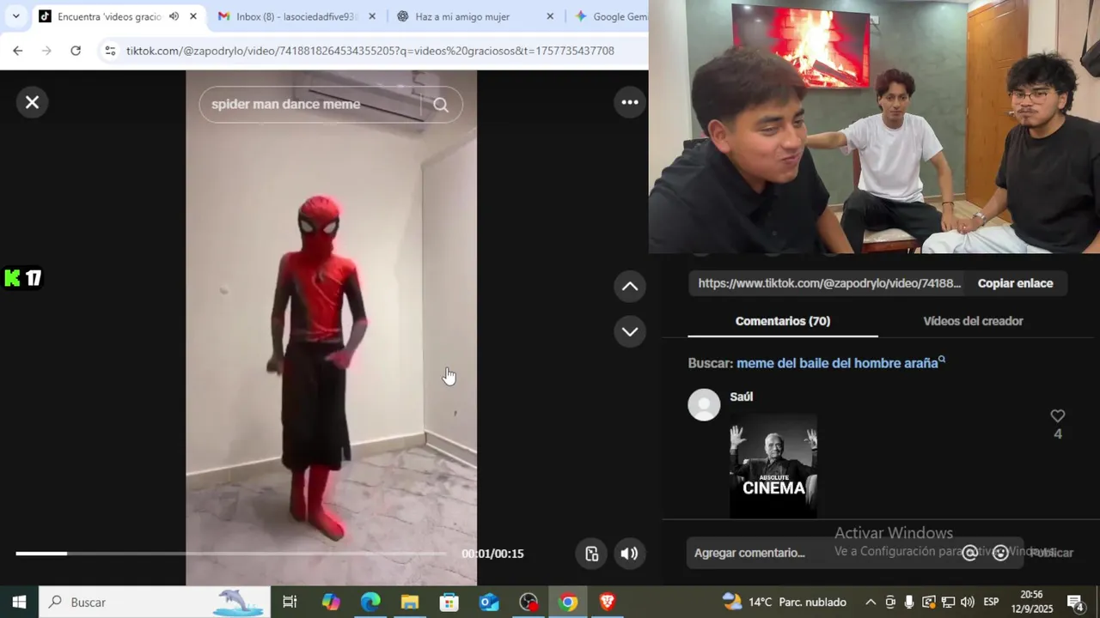Open Brave browser from taskbar
Viewport: 1100px width, 618px height.
(x=608, y=602)
